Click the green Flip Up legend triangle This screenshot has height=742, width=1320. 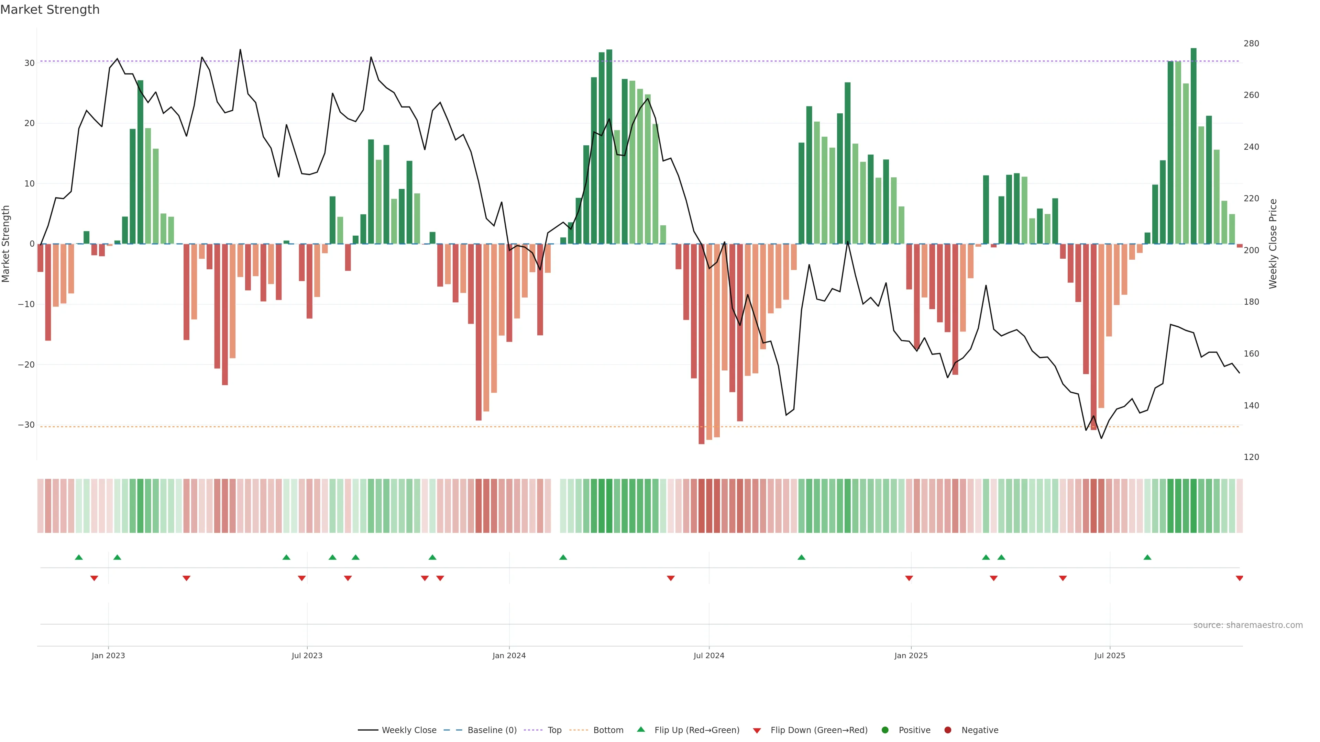(640, 729)
